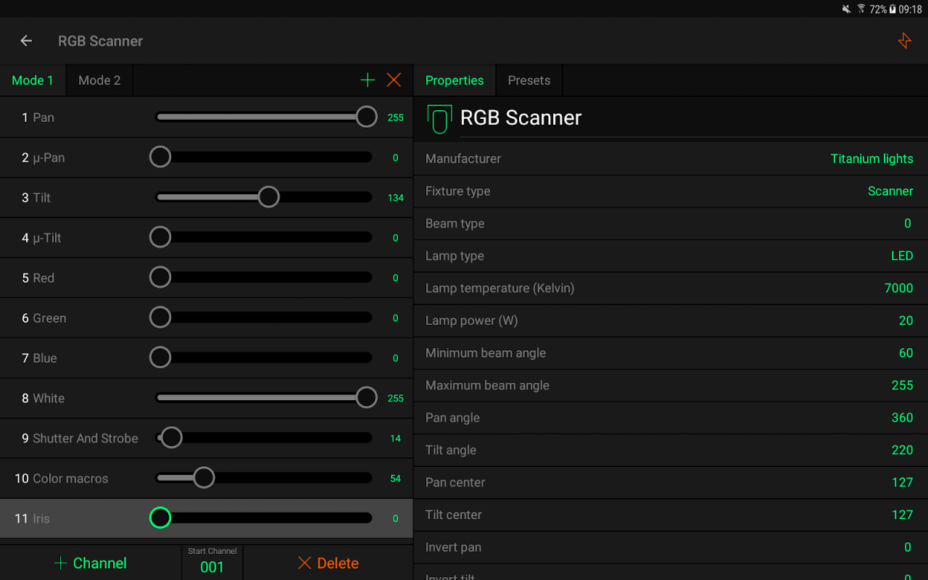The height and width of the screenshot is (580, 928).
Task: Select the µ-Pan channel label
Action: [x=49, y=157]
